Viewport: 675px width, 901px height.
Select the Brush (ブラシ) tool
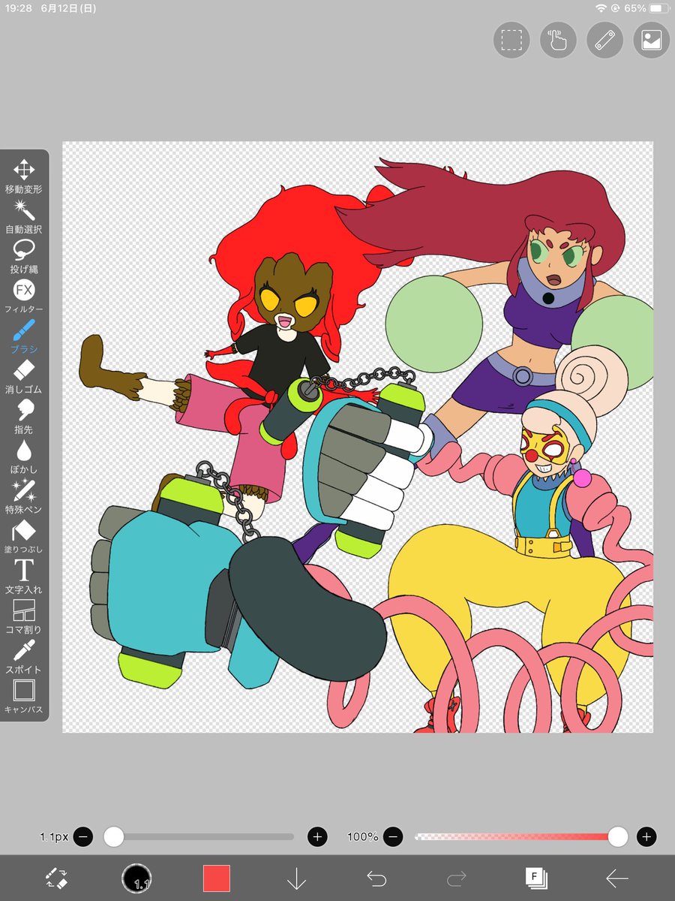pos(24,336)
